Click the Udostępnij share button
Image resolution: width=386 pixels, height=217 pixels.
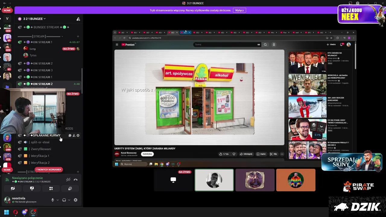tap(246, 154)
